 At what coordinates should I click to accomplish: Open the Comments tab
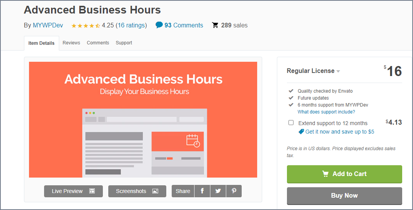98,42
